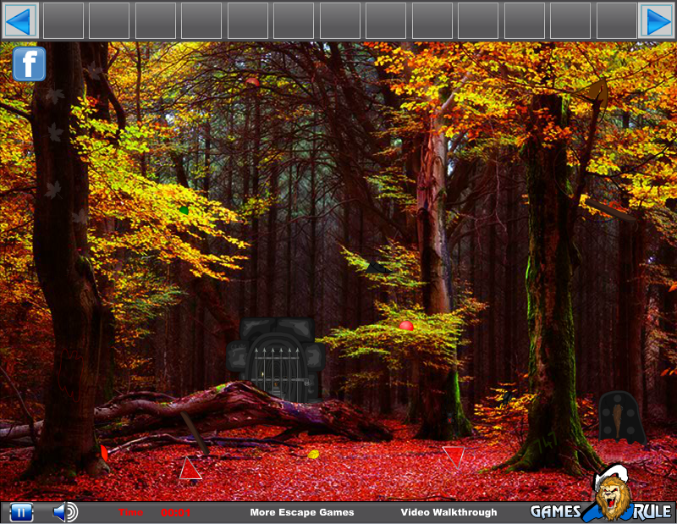
Task: Collect the red half-circle at the left tree base
Action: click(104, 453)
